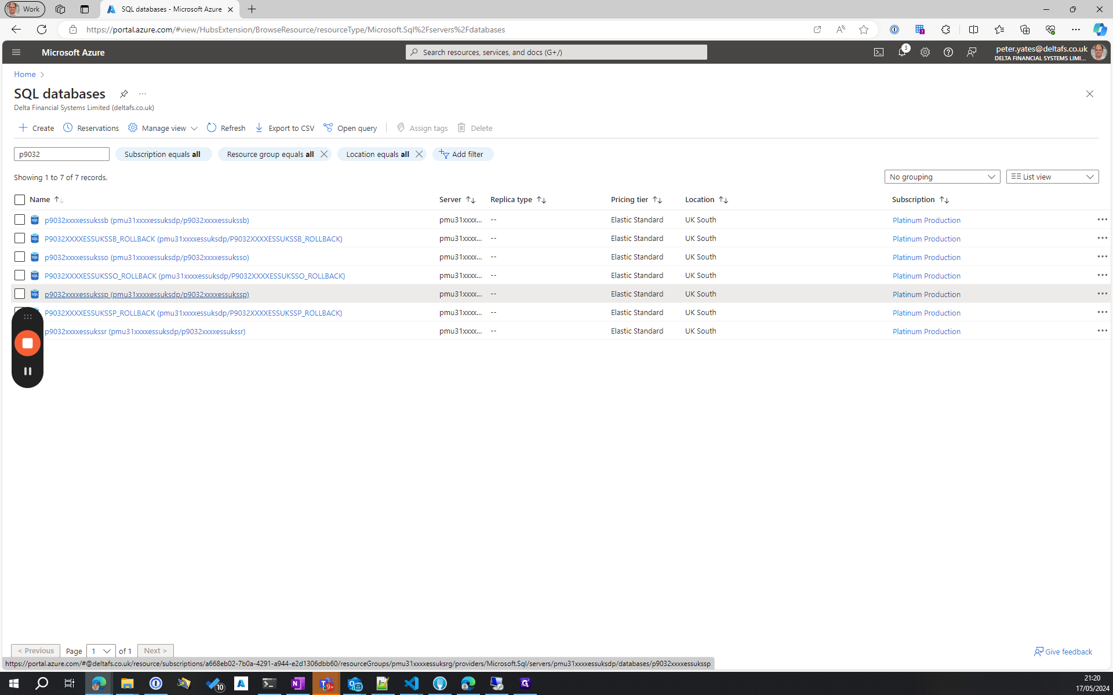Open the Task View taskbar button
The height and width of the screenshot is (695, 1113).
click(70, 683)
